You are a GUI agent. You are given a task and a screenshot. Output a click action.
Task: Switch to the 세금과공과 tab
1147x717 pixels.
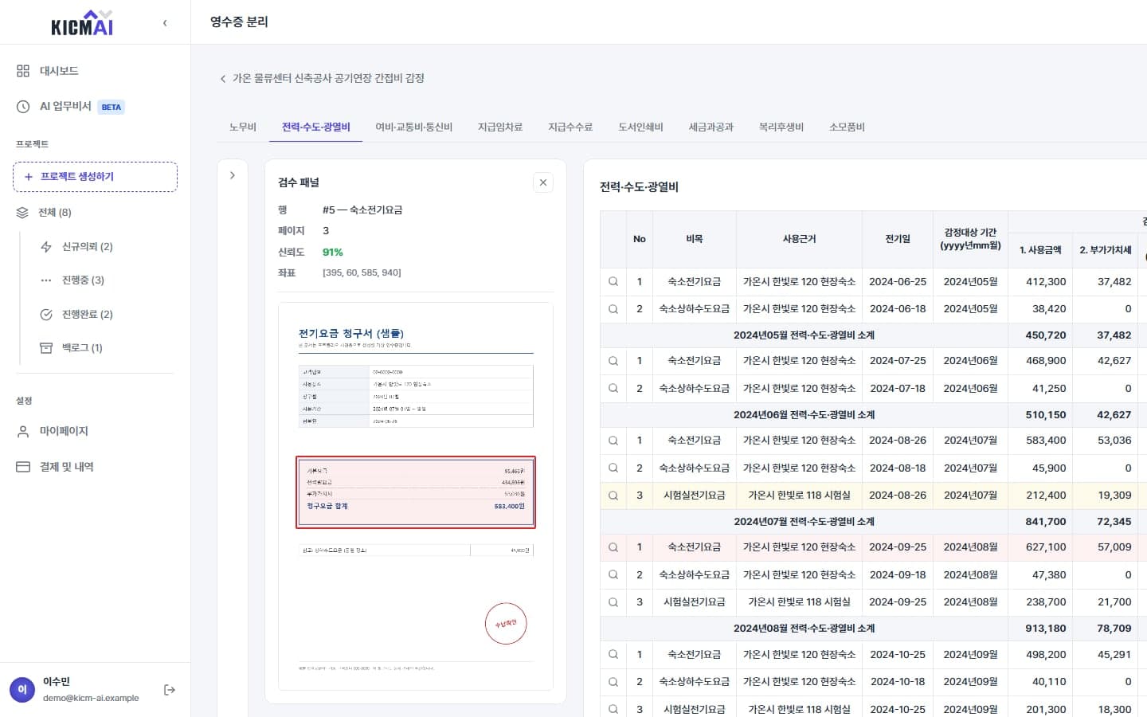coord(711,127)
